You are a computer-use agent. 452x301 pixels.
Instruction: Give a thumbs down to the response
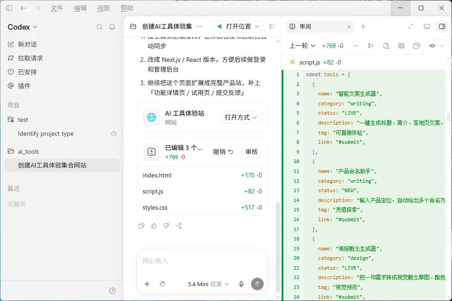(166, 226)
